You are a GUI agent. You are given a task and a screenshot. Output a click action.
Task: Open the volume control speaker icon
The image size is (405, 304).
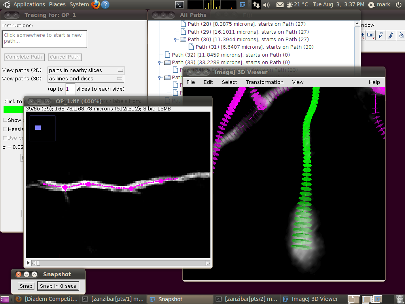tap(266, 5)
